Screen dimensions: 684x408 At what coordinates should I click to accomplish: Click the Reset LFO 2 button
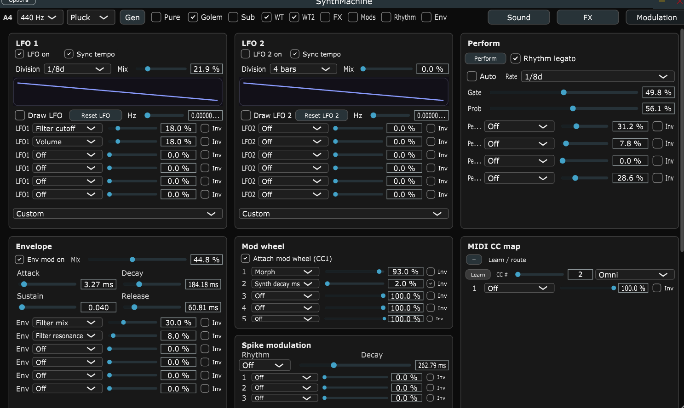point(322,115)
